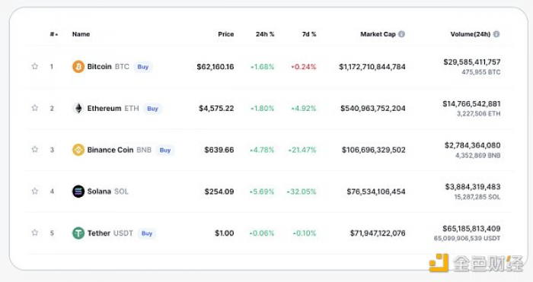Open the Tether coin page link
This screenshot has width=533, height=282.
[98, 233]
